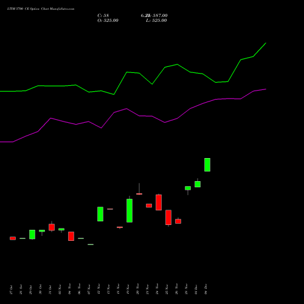The width and height of the screenshot is (304, 304).
Task: Click the 28 Oct date label
Action: pyautogui.click(x=21, y=289)
